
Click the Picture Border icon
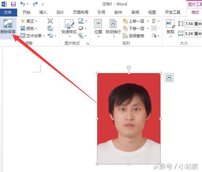click(81, 21)
